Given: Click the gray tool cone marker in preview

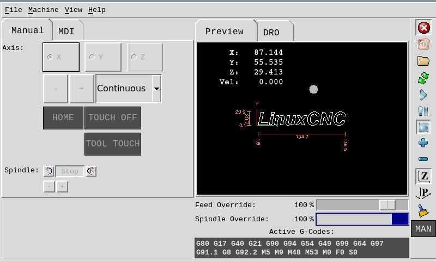Looking at the screenshot, I should click(x=313, y=89).
